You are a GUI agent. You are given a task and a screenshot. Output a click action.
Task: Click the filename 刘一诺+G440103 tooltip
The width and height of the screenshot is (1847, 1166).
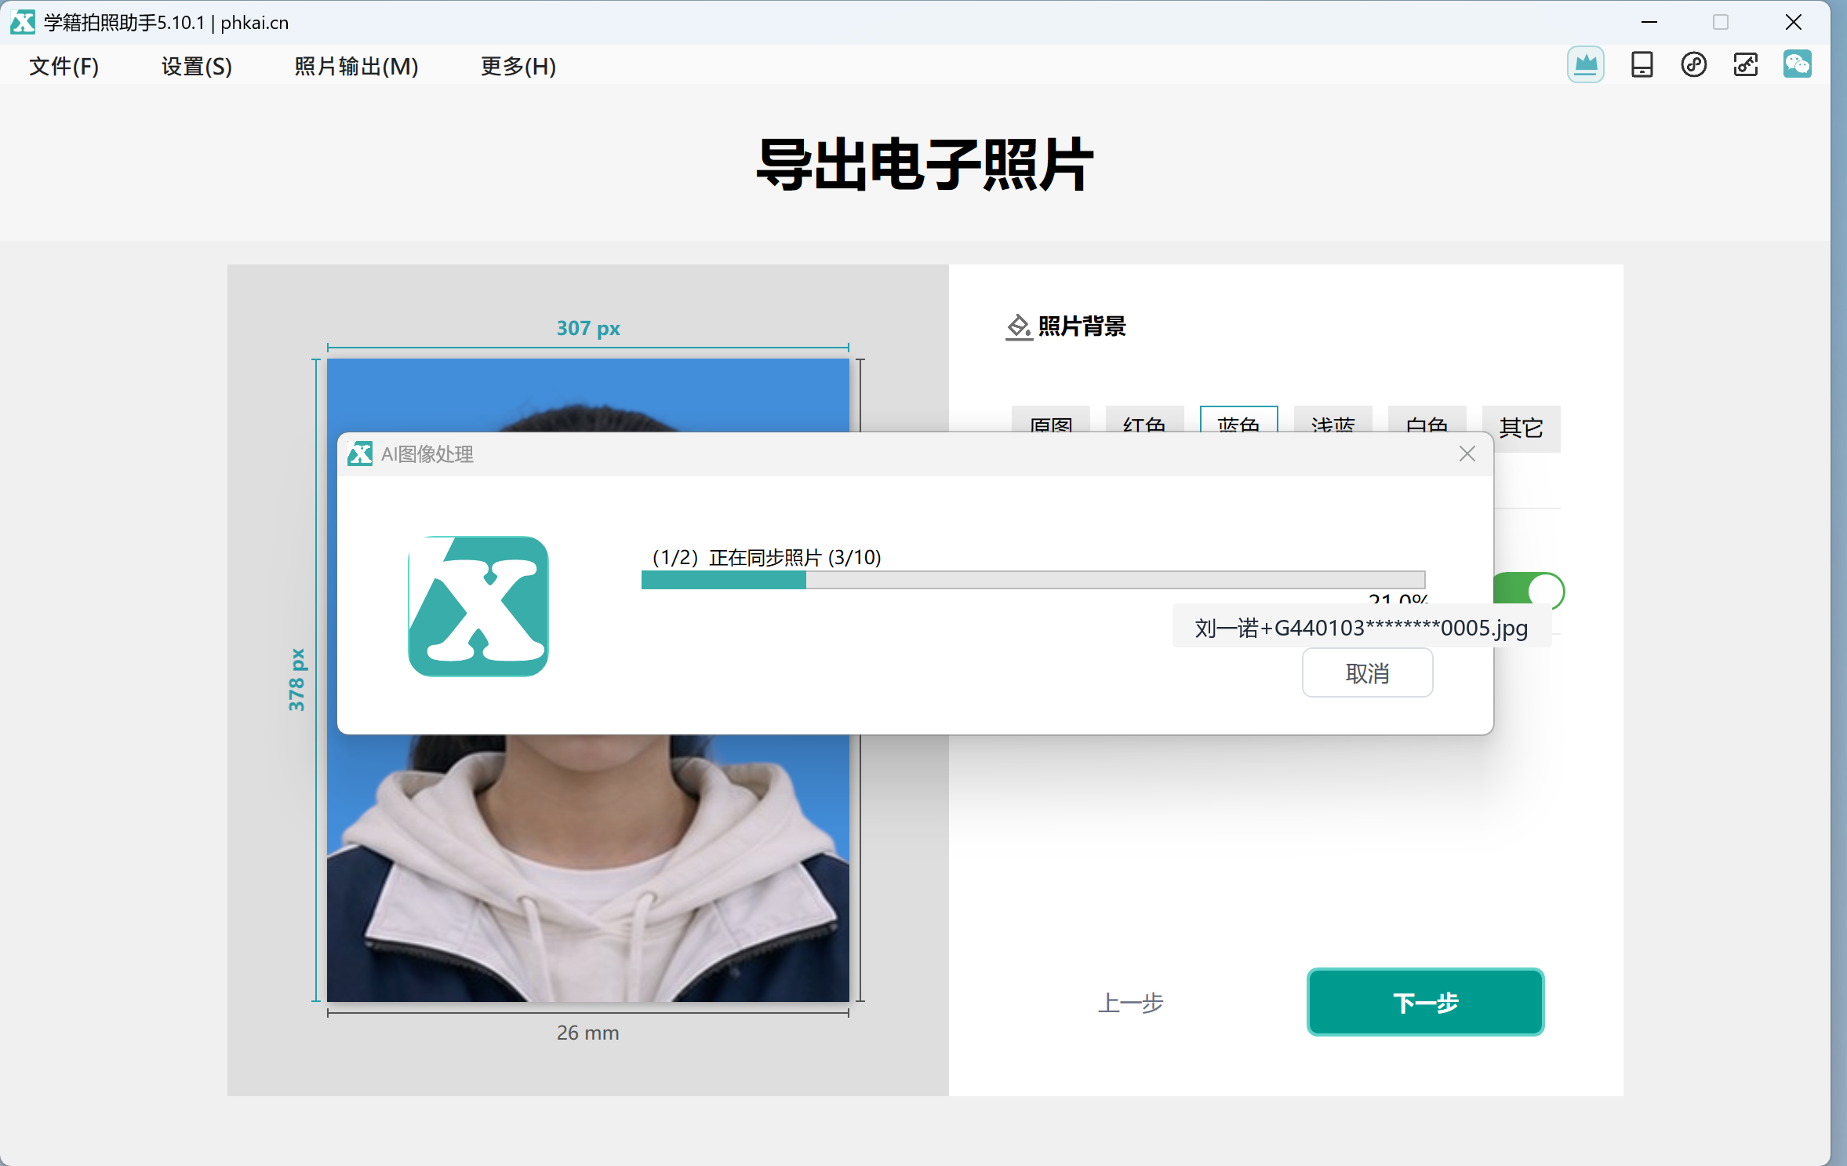[x=1361, y=628]
